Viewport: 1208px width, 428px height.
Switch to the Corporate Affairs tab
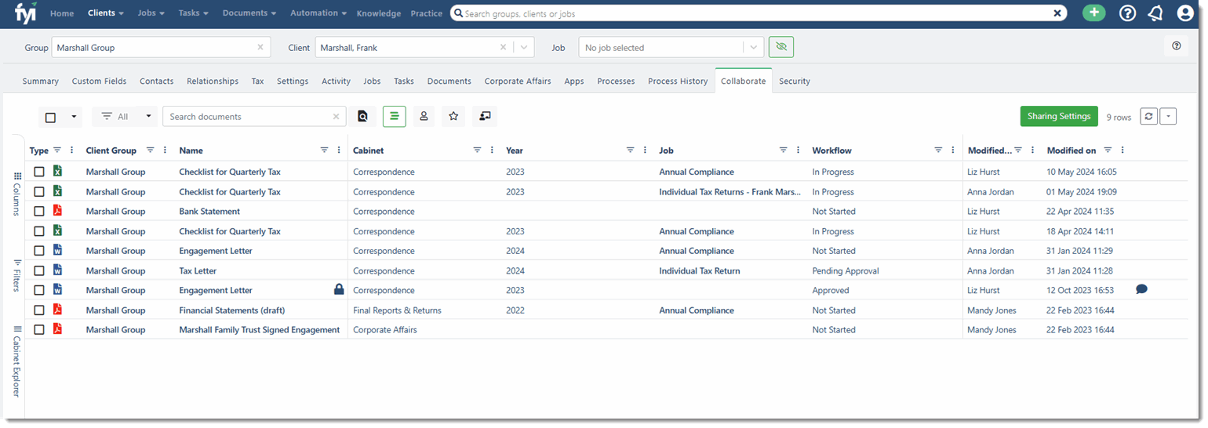pos(518,81)
